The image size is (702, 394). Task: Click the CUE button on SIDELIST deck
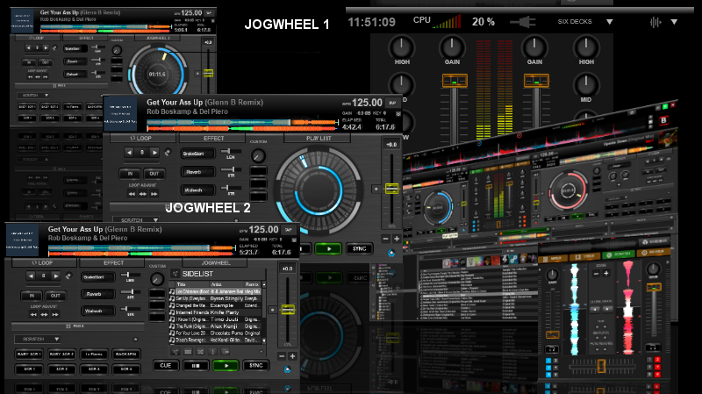point(165,365)
